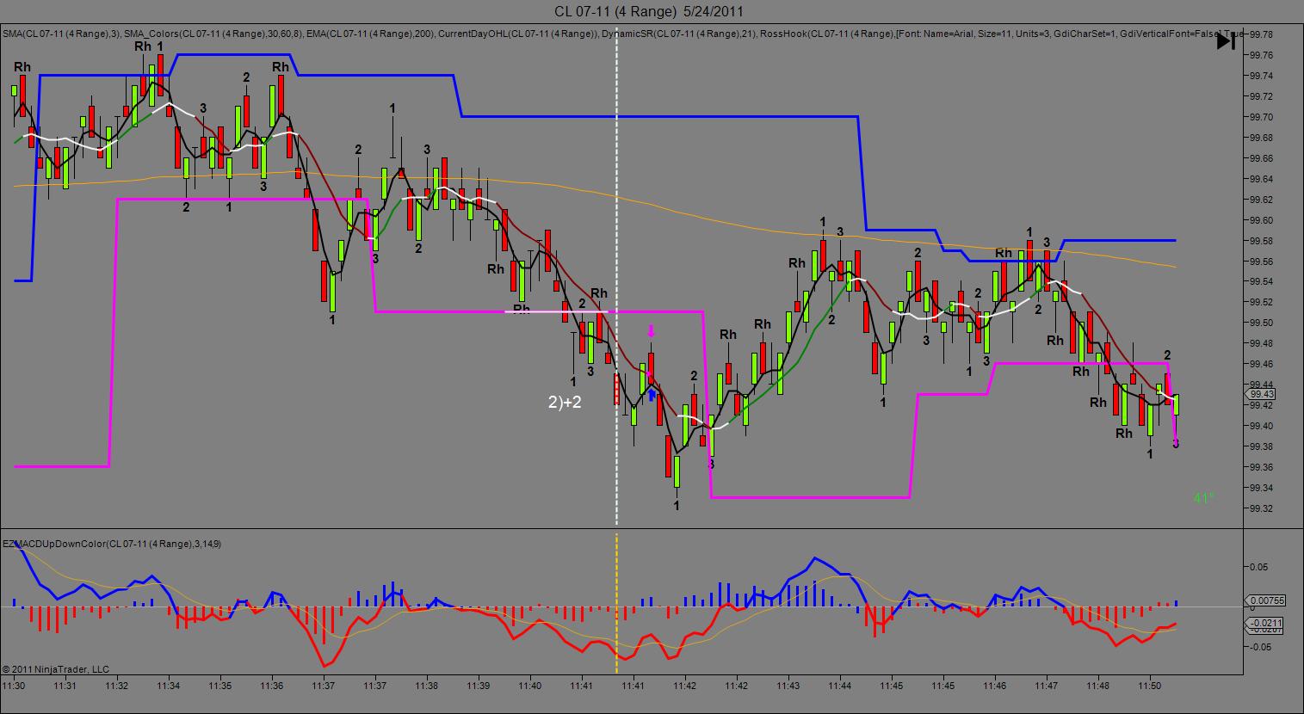
Task: Click the 11:30 time axis label
Action: pos(14,686)
